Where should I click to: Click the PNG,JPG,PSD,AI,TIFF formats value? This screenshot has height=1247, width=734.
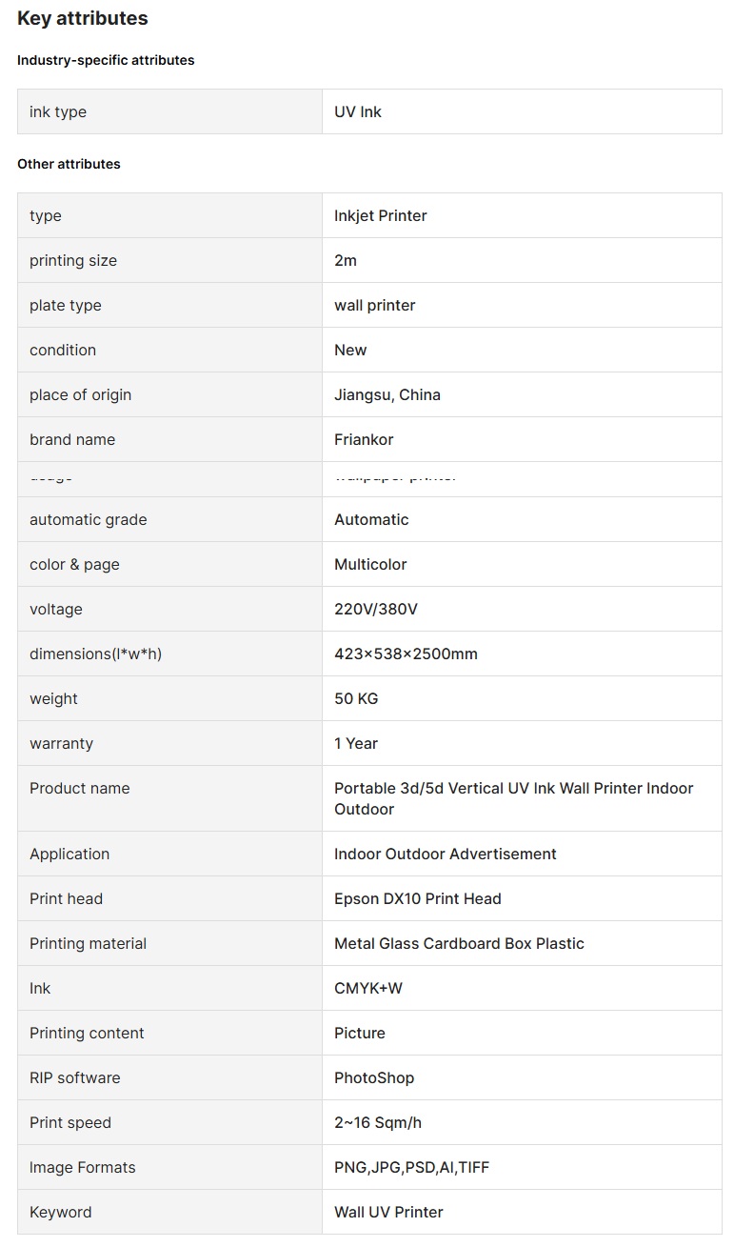[411, 1167]
